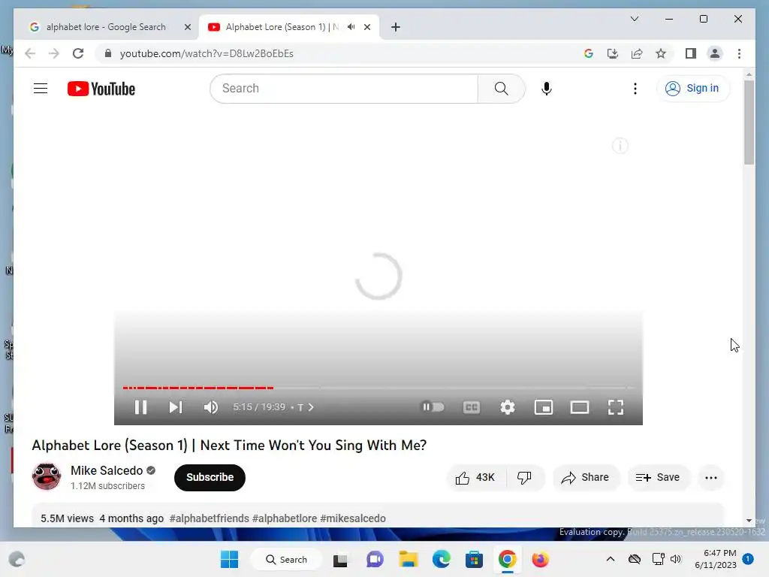769x577 pixels.
Task: Select the Alphabet Lore YouTube tab
Action: [x=282, y=27]
